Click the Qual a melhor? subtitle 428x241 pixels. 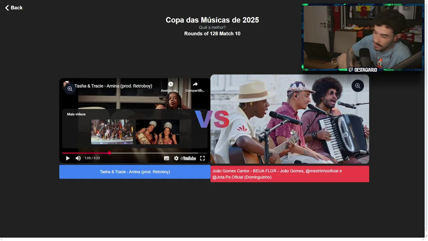point(212,27)
